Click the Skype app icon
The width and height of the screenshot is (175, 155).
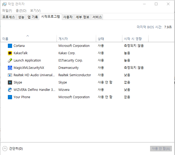point(10,82)
